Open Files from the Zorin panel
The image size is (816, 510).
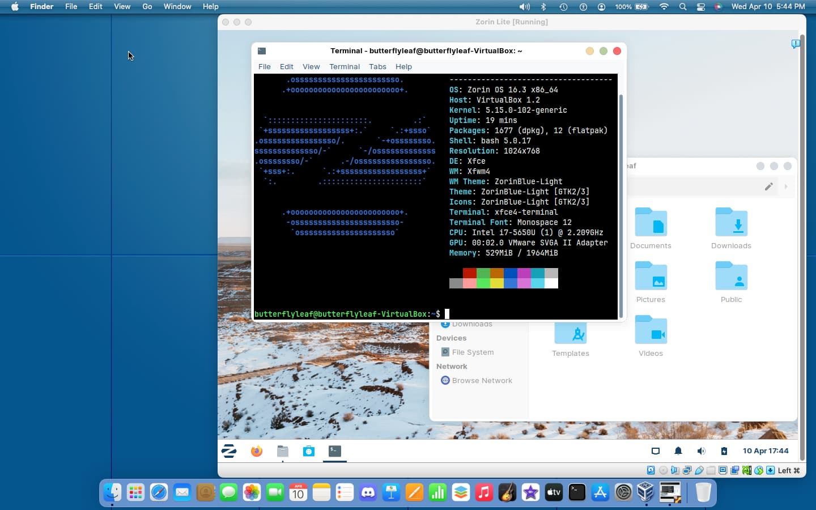[283, 451]
